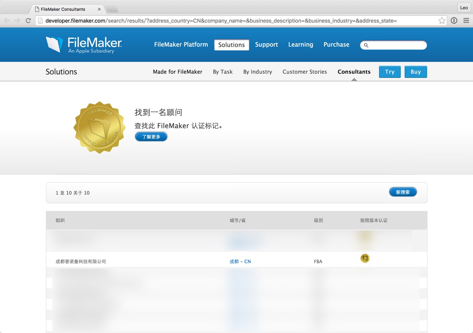Open FileMaker Platform menu
Viewport: 473px width, 333px height.
181,45
